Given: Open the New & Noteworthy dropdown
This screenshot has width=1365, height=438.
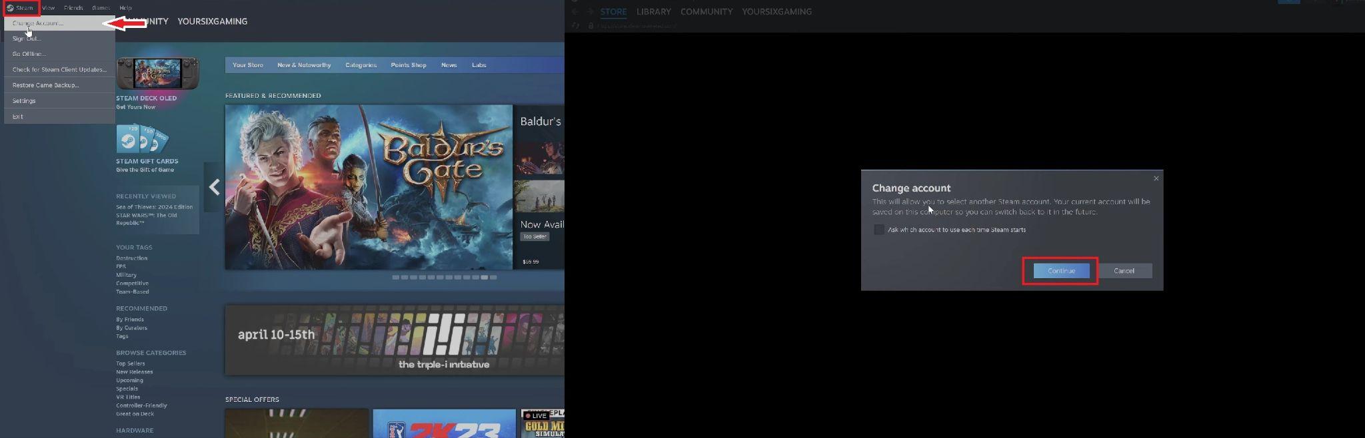Looking at the screenshot, I should point(304,65).
